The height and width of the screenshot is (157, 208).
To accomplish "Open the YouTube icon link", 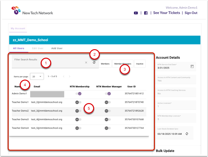I will point(136,13).
